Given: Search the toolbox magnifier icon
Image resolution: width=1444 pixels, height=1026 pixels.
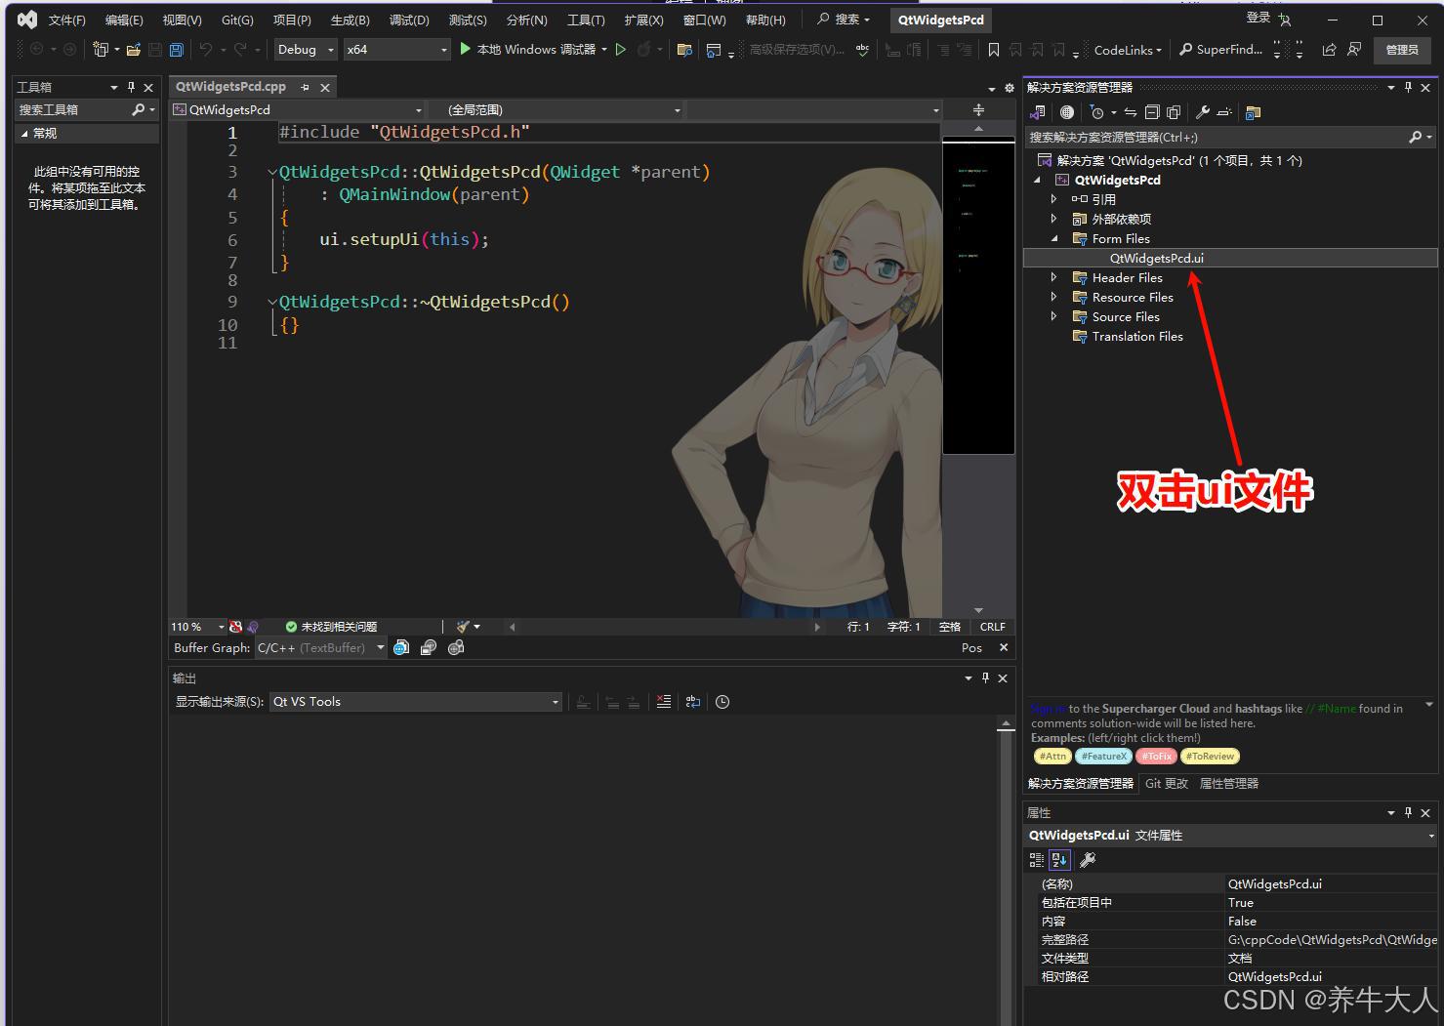Looking at the screenshot, I should coord(139,109).
